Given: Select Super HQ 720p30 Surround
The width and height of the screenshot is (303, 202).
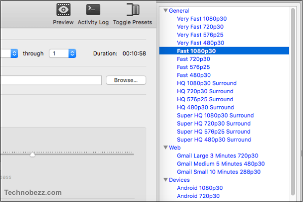Looking at the screenshot, I should (214, 124).
